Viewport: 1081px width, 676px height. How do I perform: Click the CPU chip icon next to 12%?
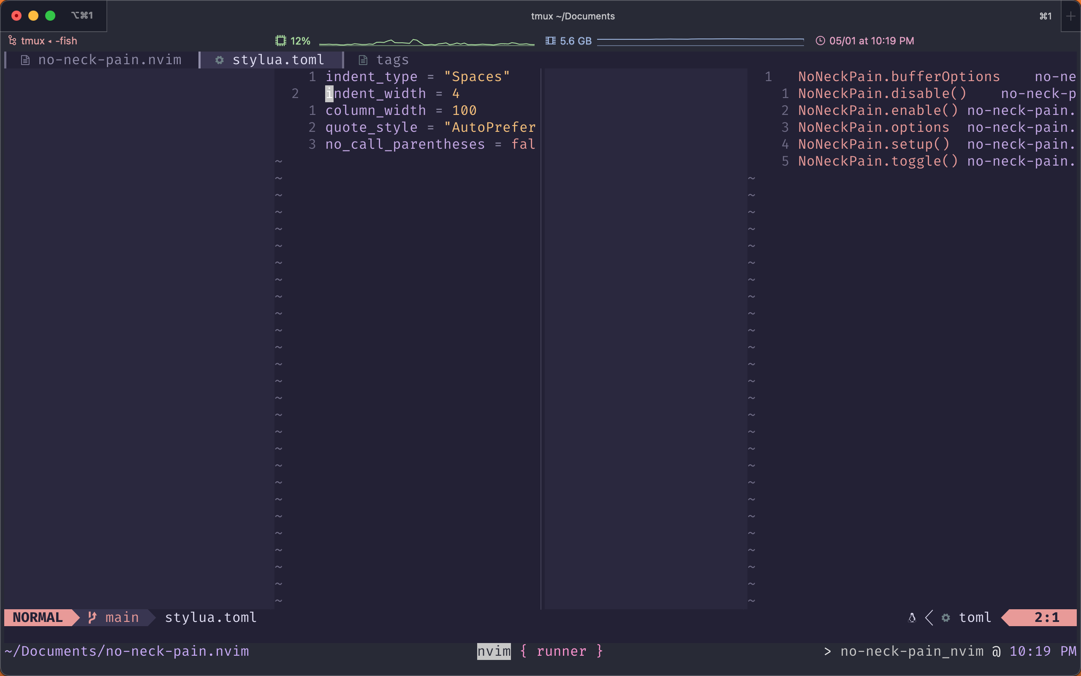pyautogui.click(x=281, y=40)
